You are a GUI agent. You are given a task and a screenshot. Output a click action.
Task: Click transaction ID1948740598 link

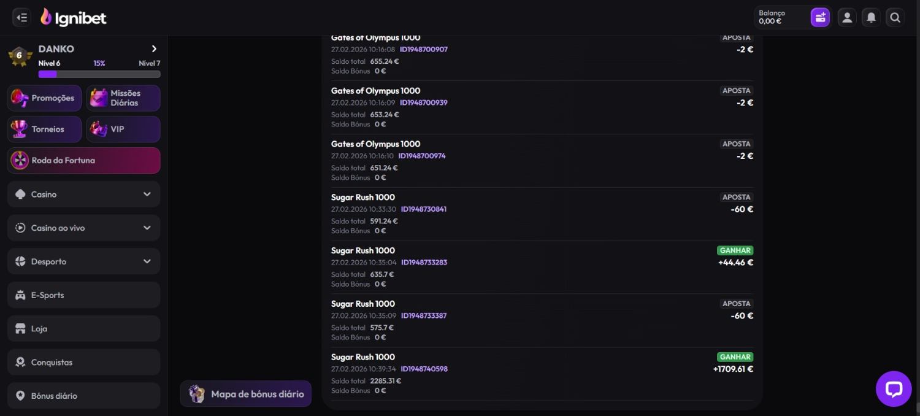pos(424,369)
